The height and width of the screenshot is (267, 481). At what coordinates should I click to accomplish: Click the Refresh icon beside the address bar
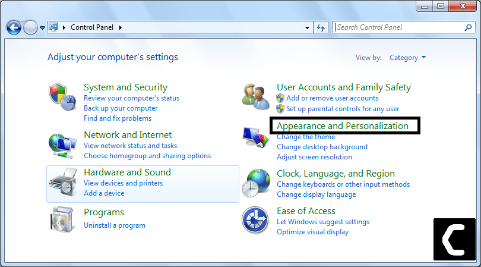click(321, 28)
